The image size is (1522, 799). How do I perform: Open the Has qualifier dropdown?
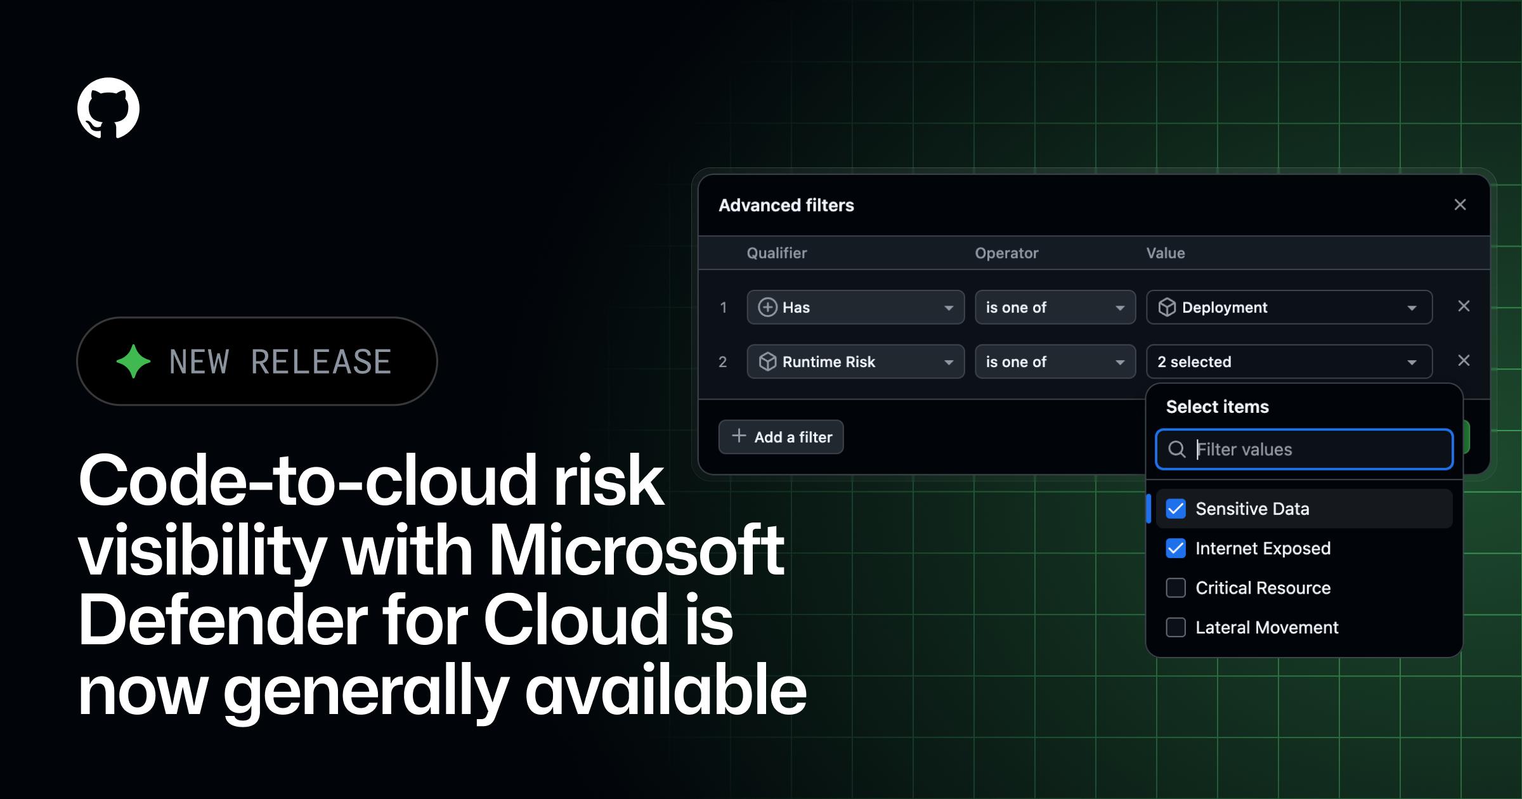click(x=855, y=308)
